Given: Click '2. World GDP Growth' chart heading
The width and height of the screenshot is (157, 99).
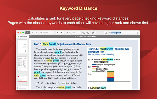Looking at the screenshot, I should pos(98,88).
